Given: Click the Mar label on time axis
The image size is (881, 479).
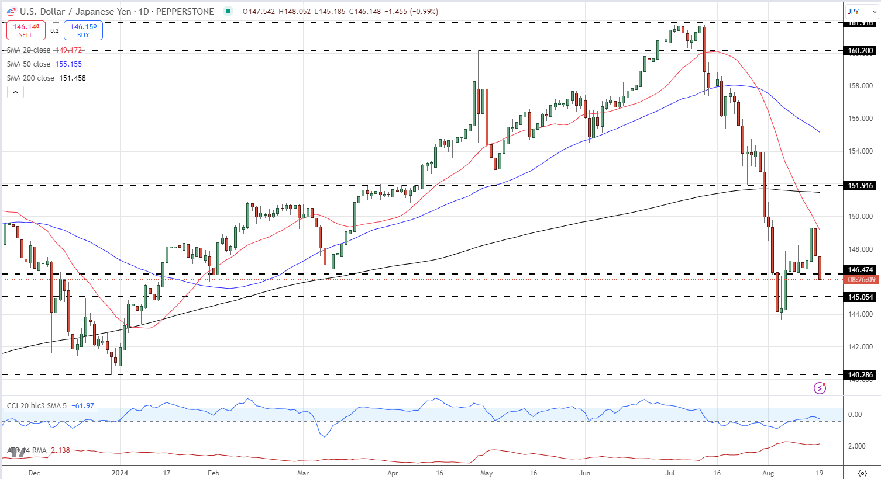Looking at the screenshot, I should (302, 473).
